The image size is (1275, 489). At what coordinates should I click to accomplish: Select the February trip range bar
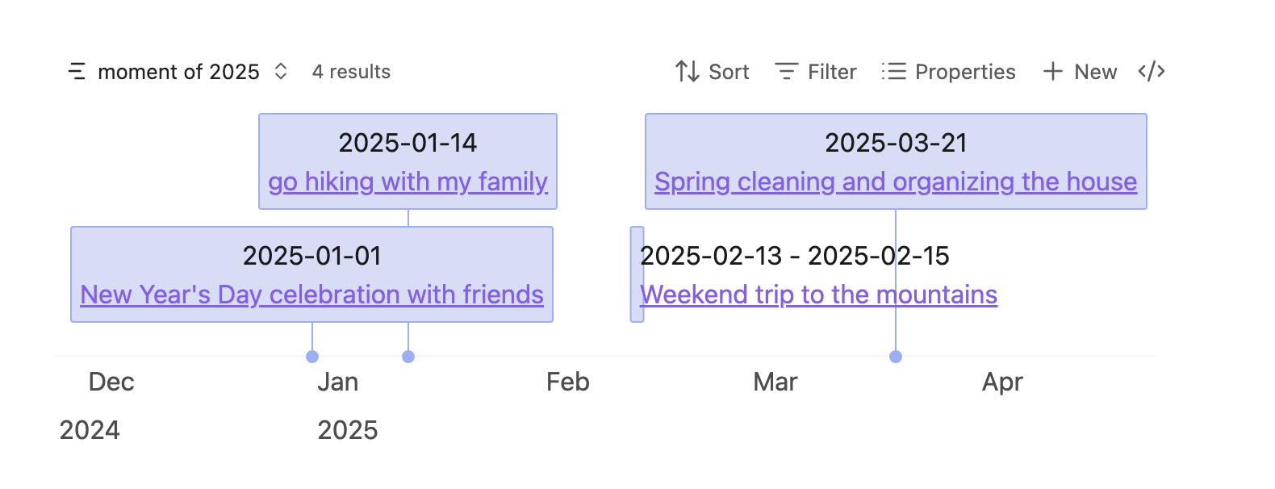(x=637, y=274)
